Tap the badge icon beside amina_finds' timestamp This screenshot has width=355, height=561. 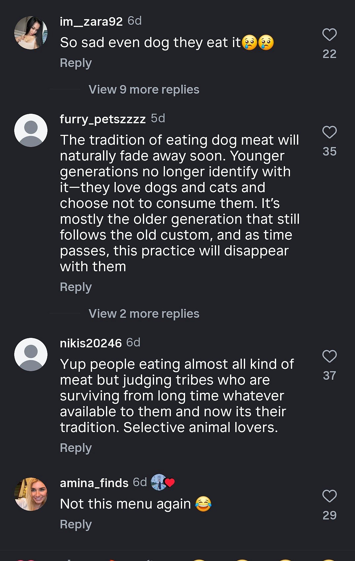(163, 483)
